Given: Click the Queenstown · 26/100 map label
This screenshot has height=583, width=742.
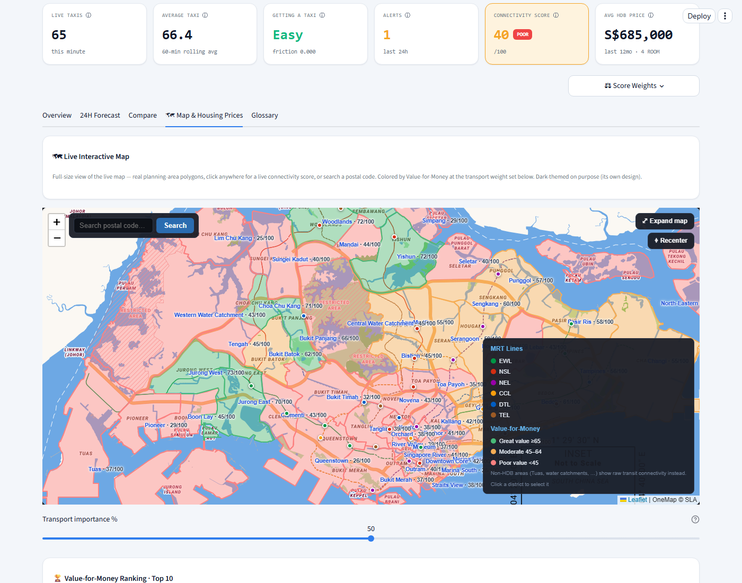Looking at the screenshot, I should pos(342,461).
